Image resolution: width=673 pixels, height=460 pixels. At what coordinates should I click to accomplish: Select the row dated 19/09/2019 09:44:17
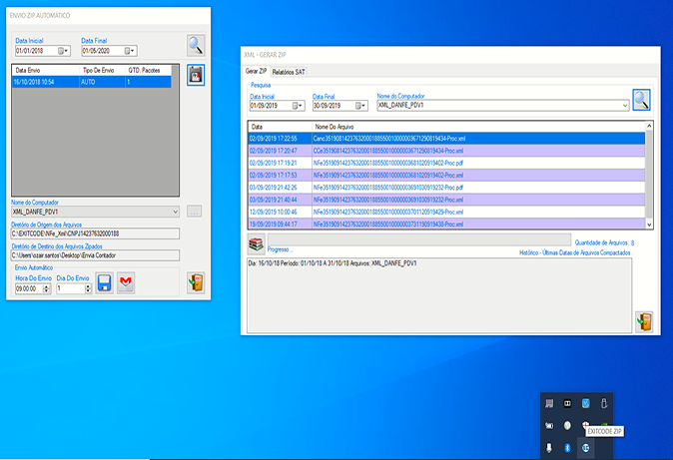click(446, 224)
